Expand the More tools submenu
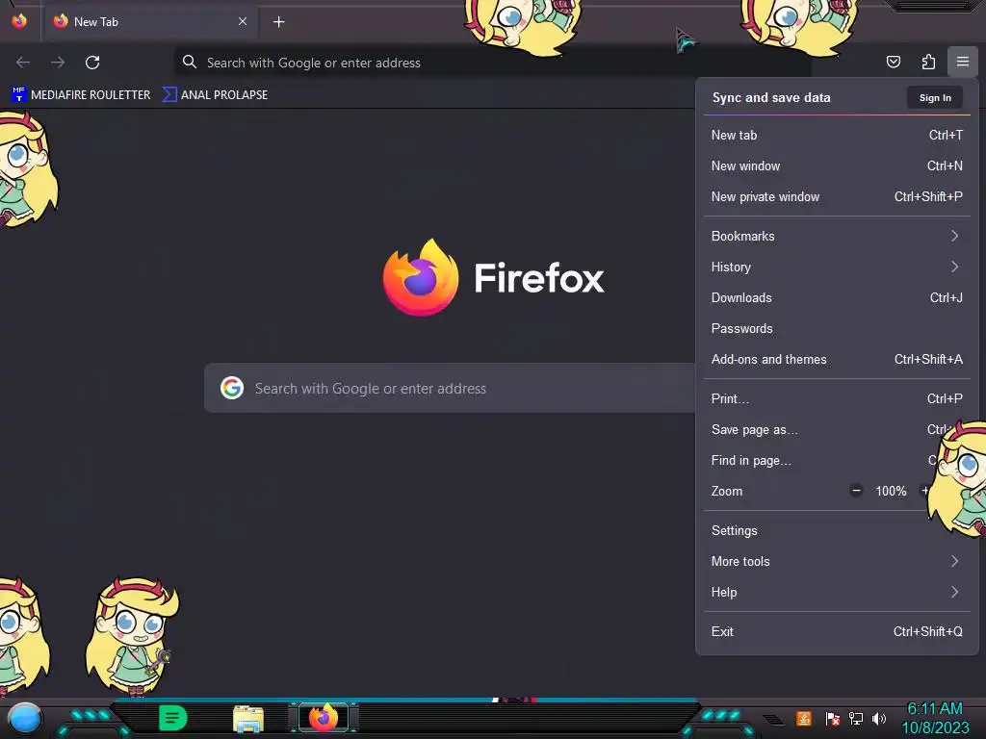This screenshot has height=739, width=986. 837,561
